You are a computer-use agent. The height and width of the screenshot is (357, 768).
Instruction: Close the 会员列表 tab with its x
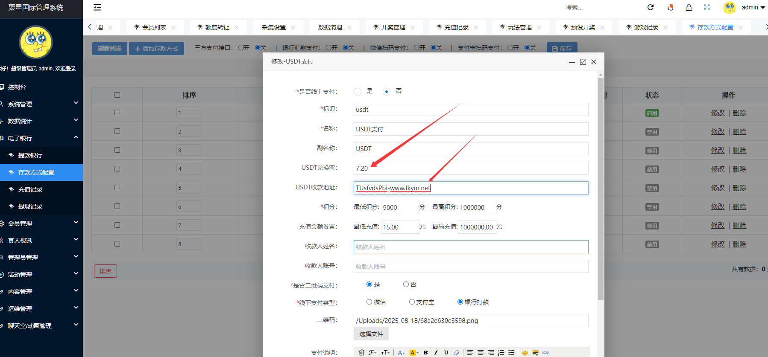[173, 27]
